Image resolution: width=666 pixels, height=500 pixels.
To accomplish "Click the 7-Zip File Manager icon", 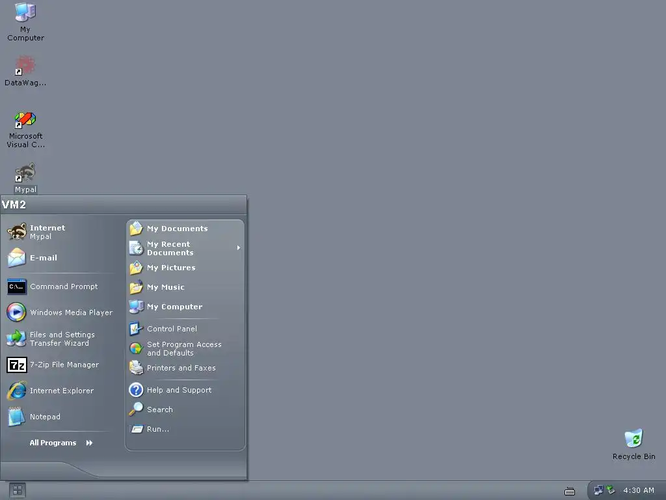I will pos(16,365).
